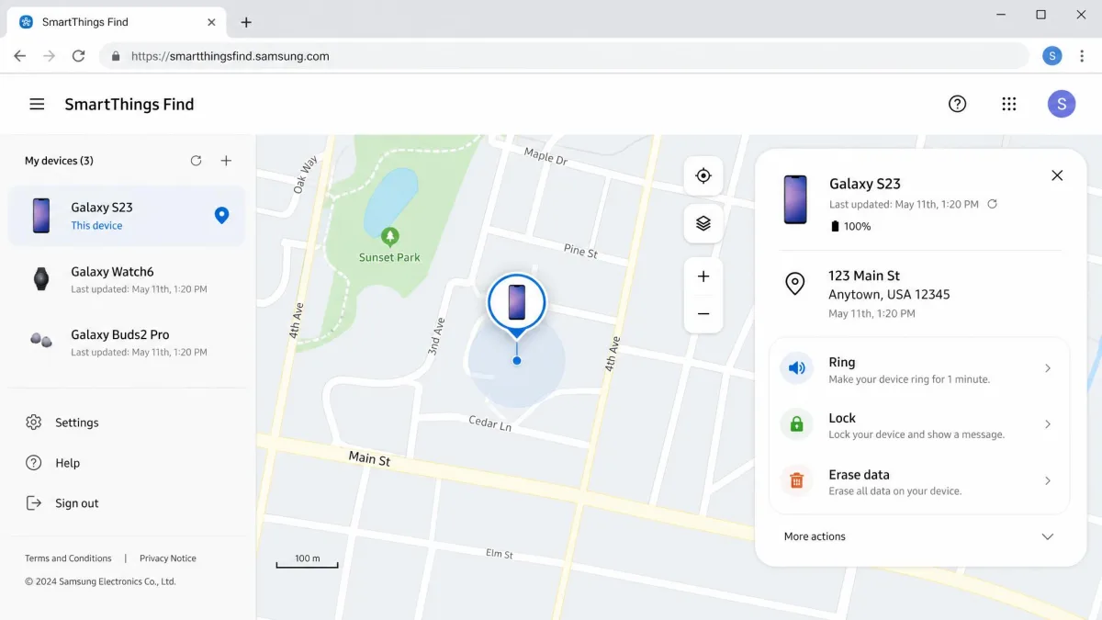
Task: Open the help question mark icon in header
Action: (957, 104)
